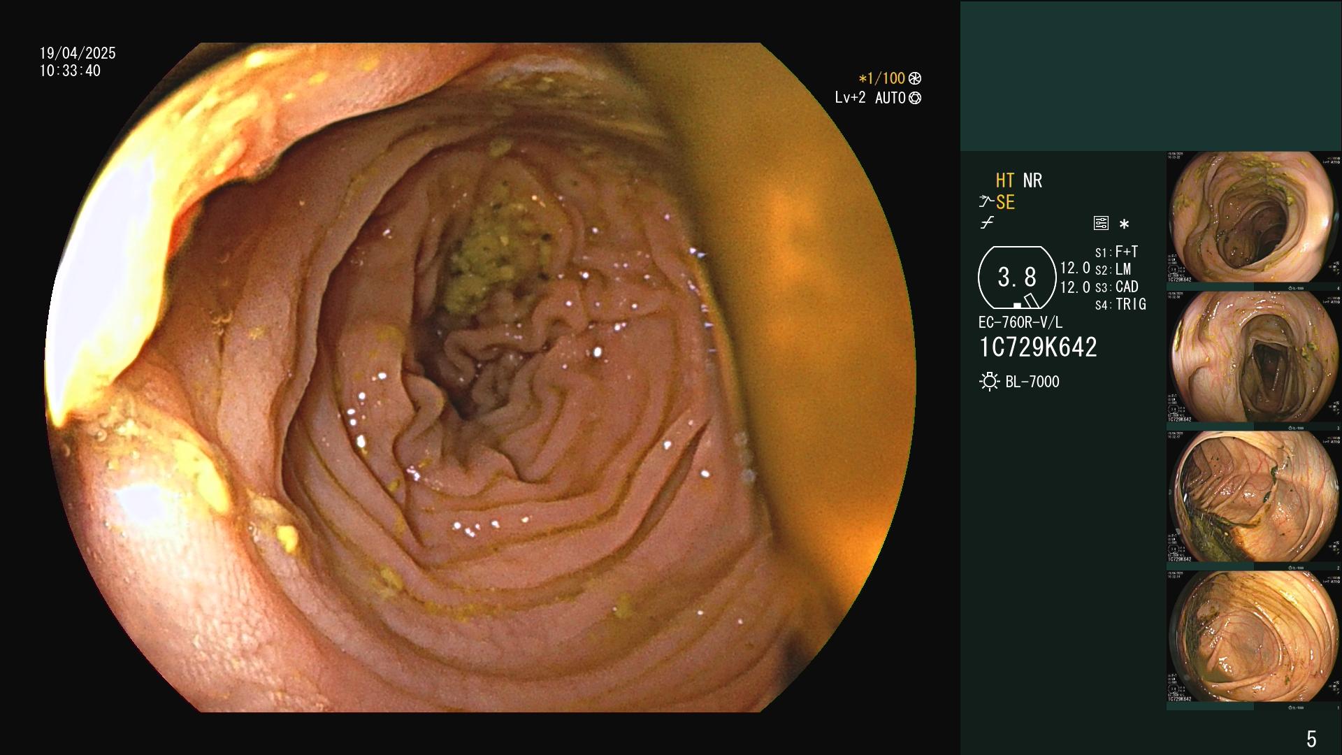Click the S3: CAD switch assignment

pos(1116,287)
